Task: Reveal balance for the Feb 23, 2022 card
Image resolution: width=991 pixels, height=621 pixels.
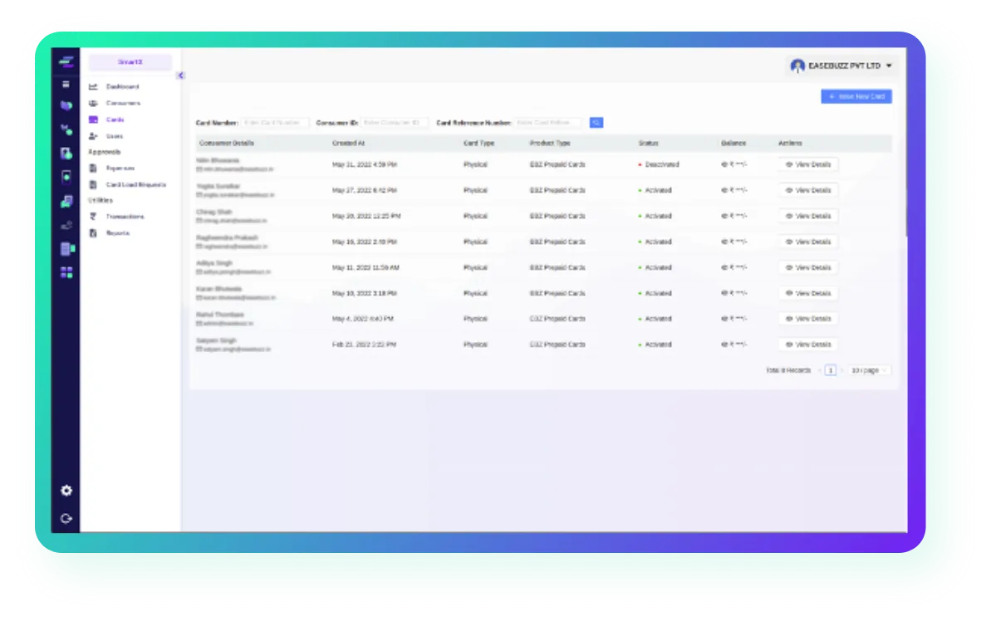Action: pyautogui.click(x=724, y=345)
